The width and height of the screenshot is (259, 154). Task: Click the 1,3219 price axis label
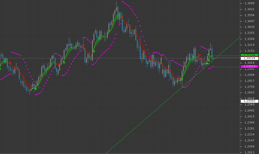pos(249,45)
